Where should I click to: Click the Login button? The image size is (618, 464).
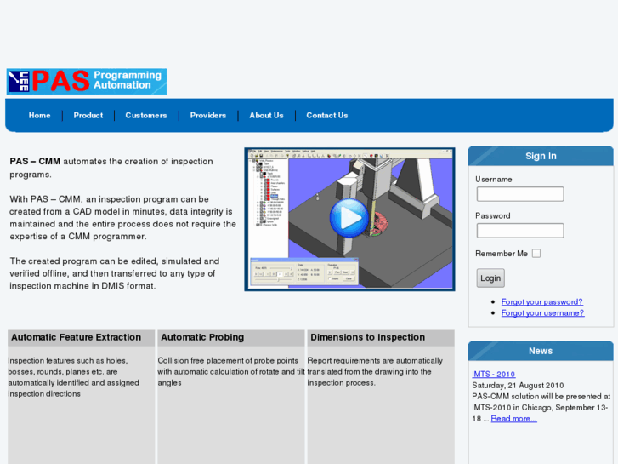pyautogui.click(x=490, y=278)
